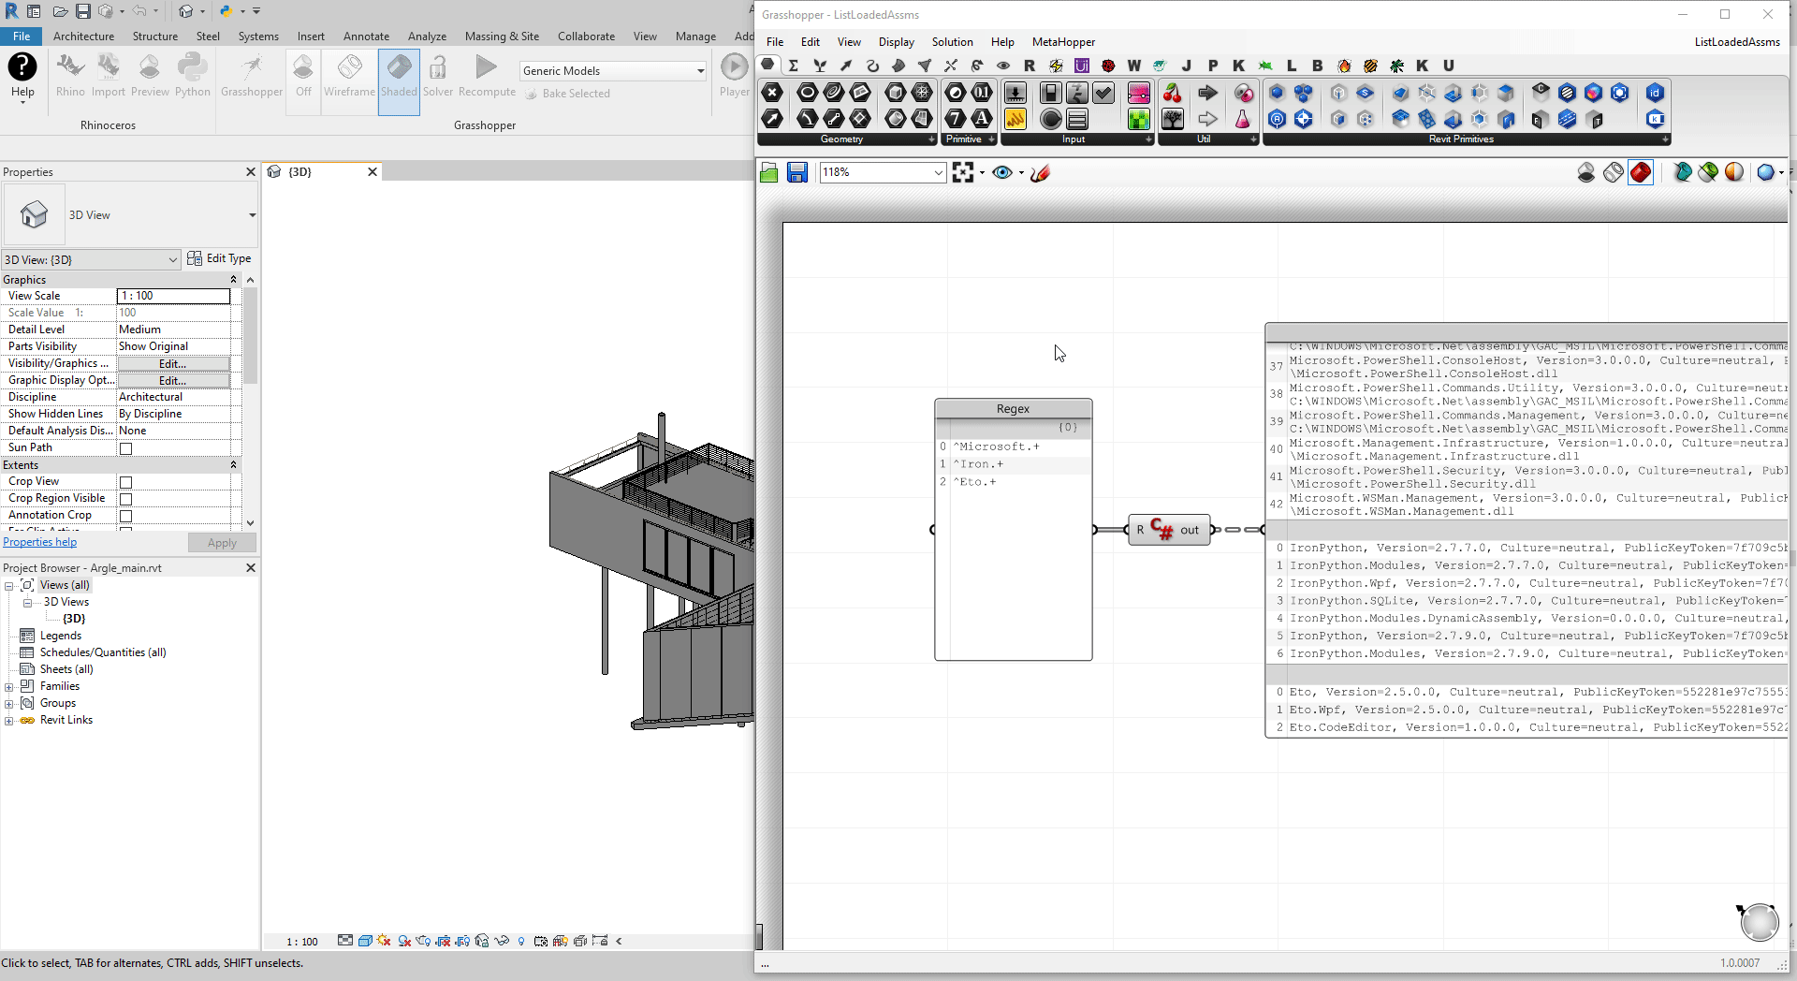
Task: Click the Grasshopper ribbon button
Action: point(251,75)
